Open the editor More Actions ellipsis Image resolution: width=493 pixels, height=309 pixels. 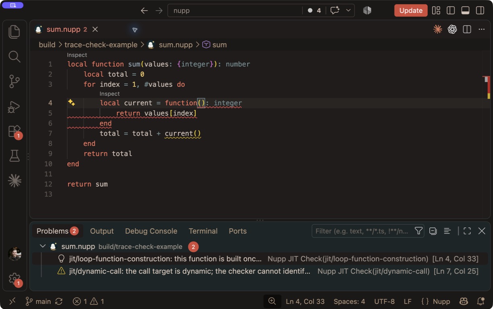tap(482, 29)
